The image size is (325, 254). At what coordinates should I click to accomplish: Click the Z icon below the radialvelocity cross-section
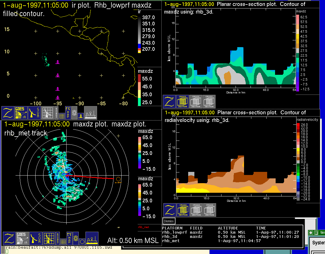(x=170, y=210)
